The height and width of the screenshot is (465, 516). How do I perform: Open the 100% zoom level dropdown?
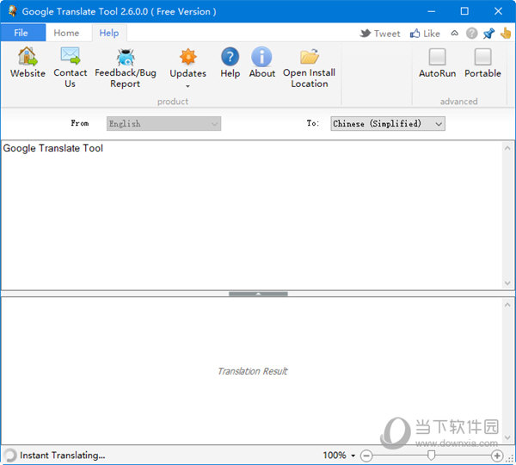pyautogui.click(x=353, y=456)
